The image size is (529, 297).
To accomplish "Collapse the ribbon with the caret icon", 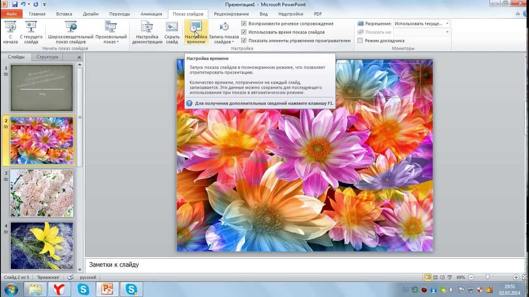I will click(x=517, y=14).
